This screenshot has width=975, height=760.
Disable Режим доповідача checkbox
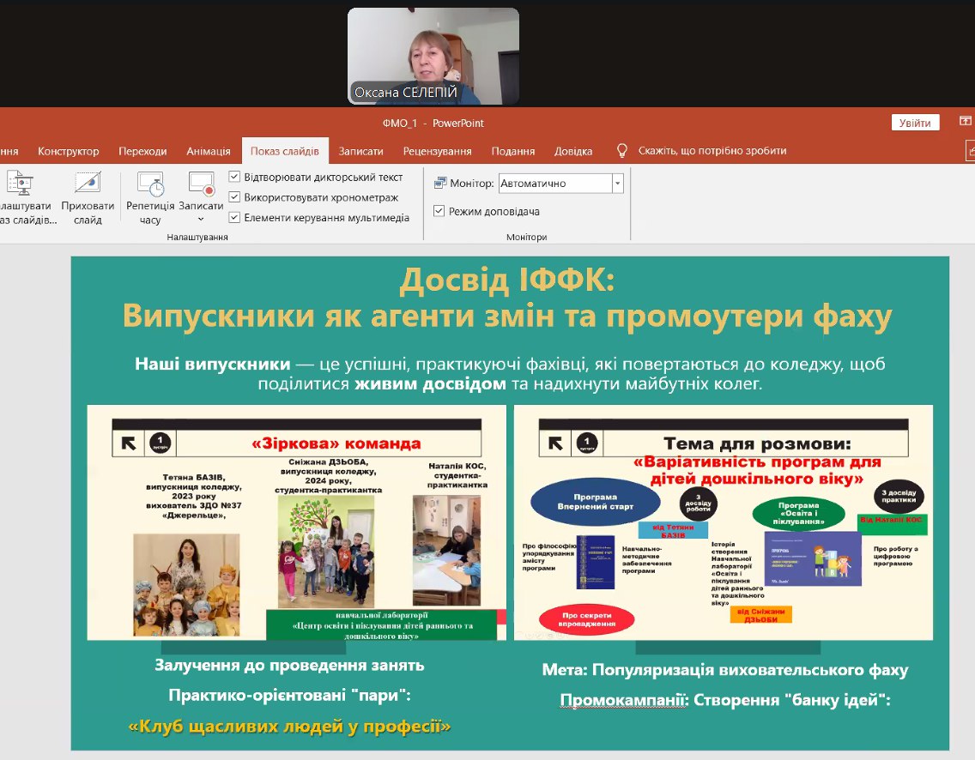pyautogui.click(x=439, y=211)
